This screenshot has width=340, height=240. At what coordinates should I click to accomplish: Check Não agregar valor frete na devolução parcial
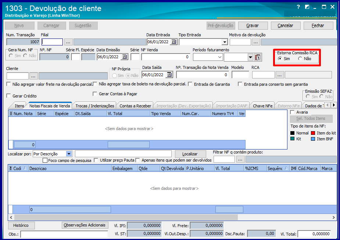pos(9,84)
